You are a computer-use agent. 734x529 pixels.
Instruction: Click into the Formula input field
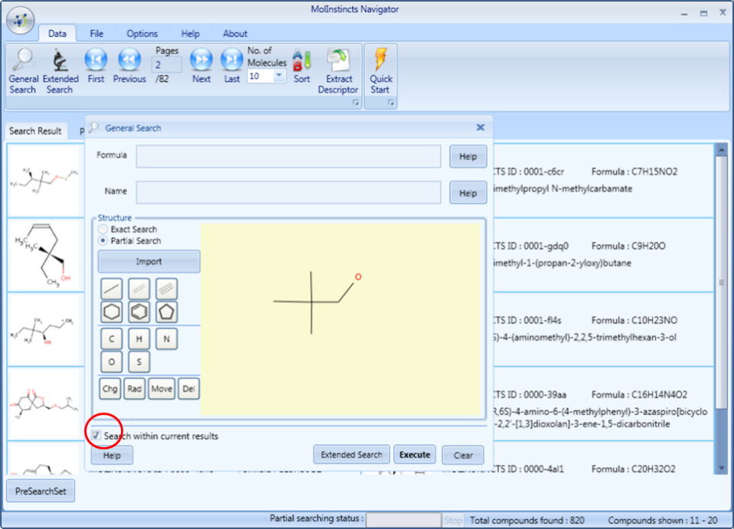[289, 156]
